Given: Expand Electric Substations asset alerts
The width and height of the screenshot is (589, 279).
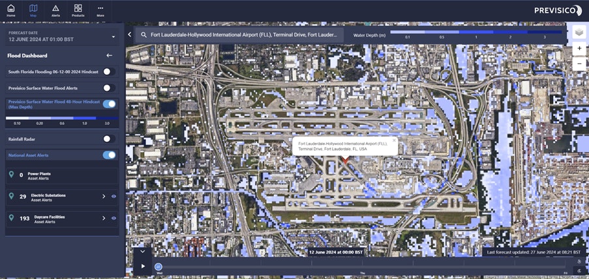Looking at the screenshot, I should [x=104, y=196].
